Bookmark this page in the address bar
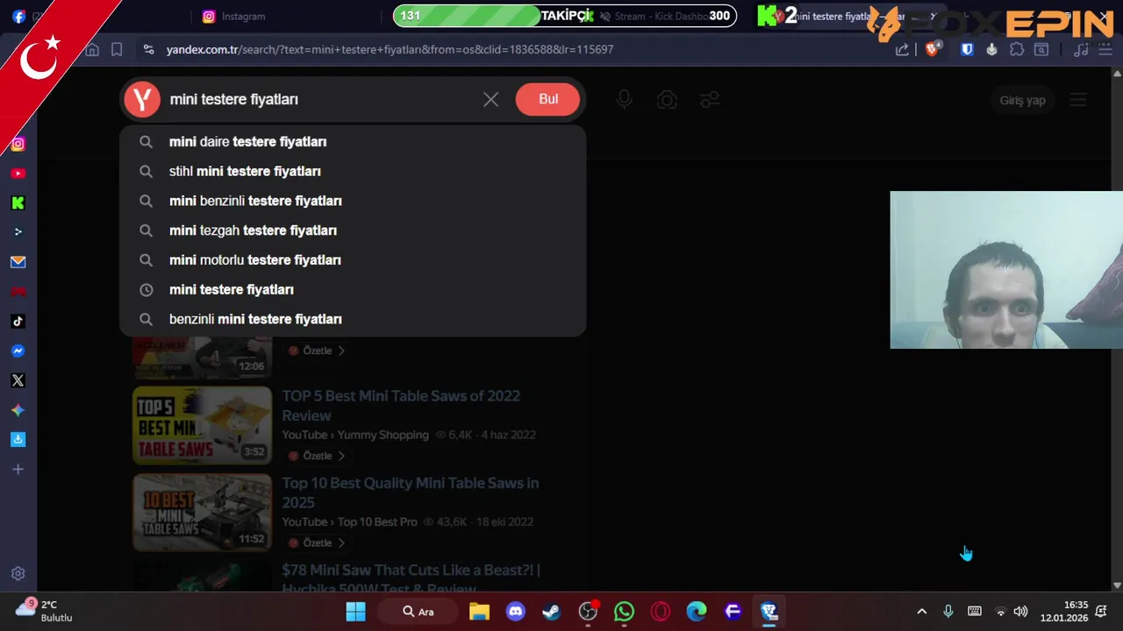The image size is (1123, 631). pos(117,50)
